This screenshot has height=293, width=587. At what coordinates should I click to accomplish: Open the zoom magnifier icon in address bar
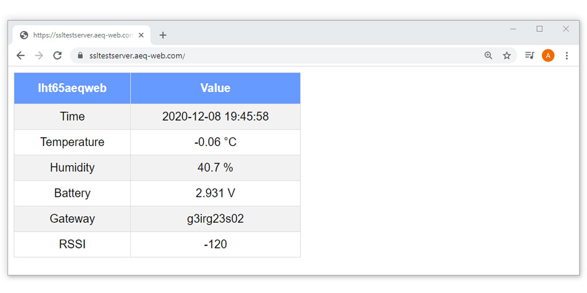pyautogui.click(x=488, y=56)
